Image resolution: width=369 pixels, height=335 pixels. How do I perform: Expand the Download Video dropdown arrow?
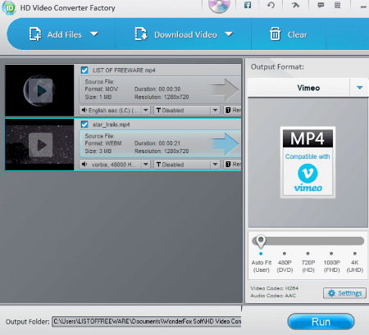(x=229, y=34)
